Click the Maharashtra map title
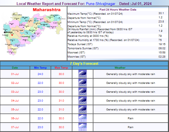 47,10
